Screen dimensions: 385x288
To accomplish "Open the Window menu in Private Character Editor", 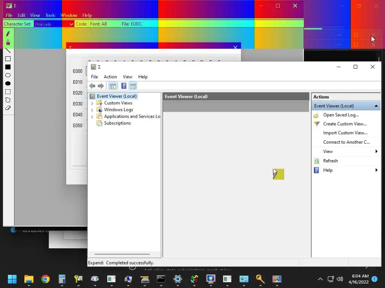I will coord(69,15).
